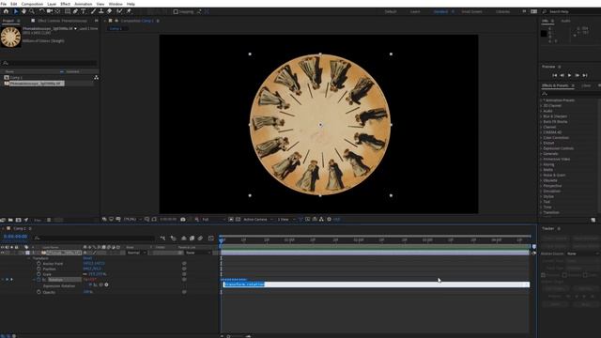
Task: Open the Animation menu
Action: point(84,4)
